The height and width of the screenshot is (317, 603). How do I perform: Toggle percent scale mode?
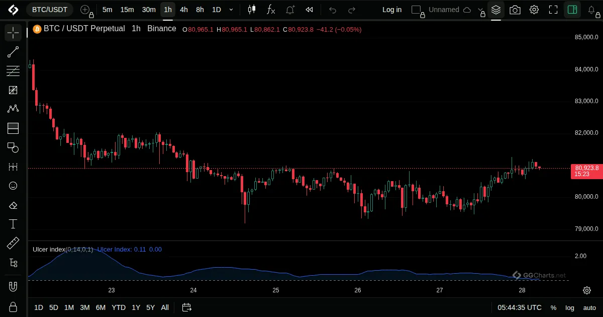pyautogui.click(x=553, y=307)
